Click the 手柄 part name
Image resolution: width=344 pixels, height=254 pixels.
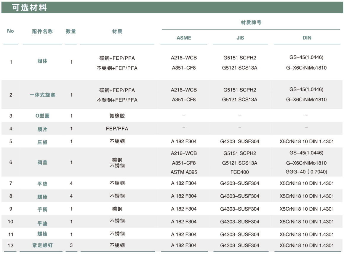click(42, 209)
